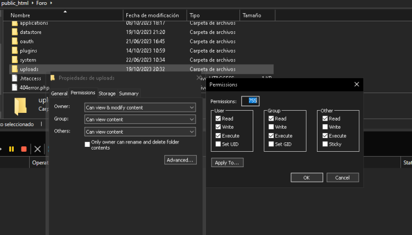Click the X cancel icon in transfer toolbar
The height and width of the screenshot is (235, 412).
(x=37, y=148)
